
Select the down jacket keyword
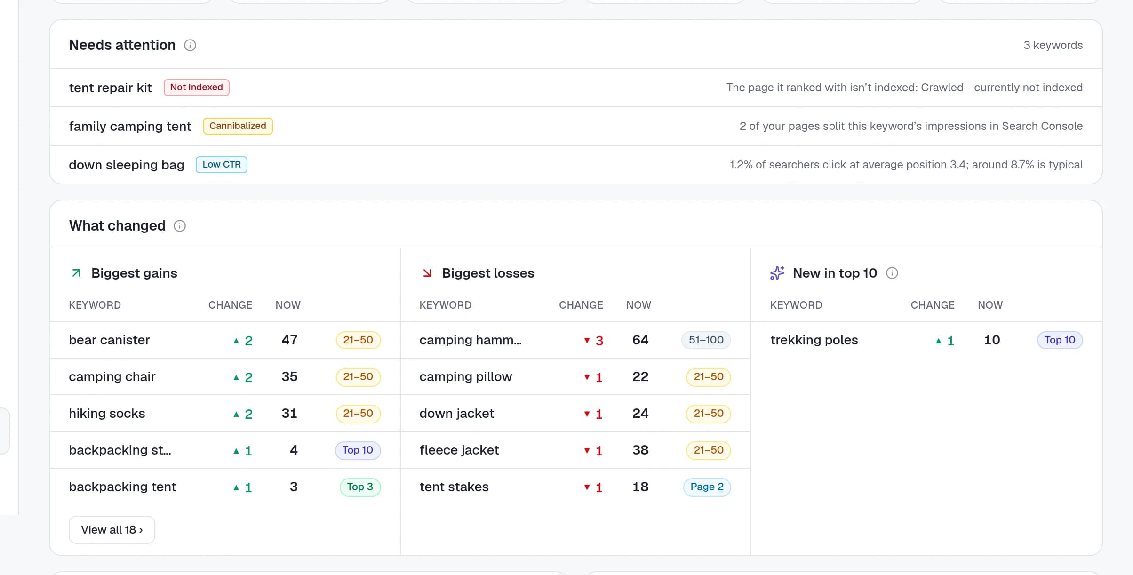click(x=457, y=413)
